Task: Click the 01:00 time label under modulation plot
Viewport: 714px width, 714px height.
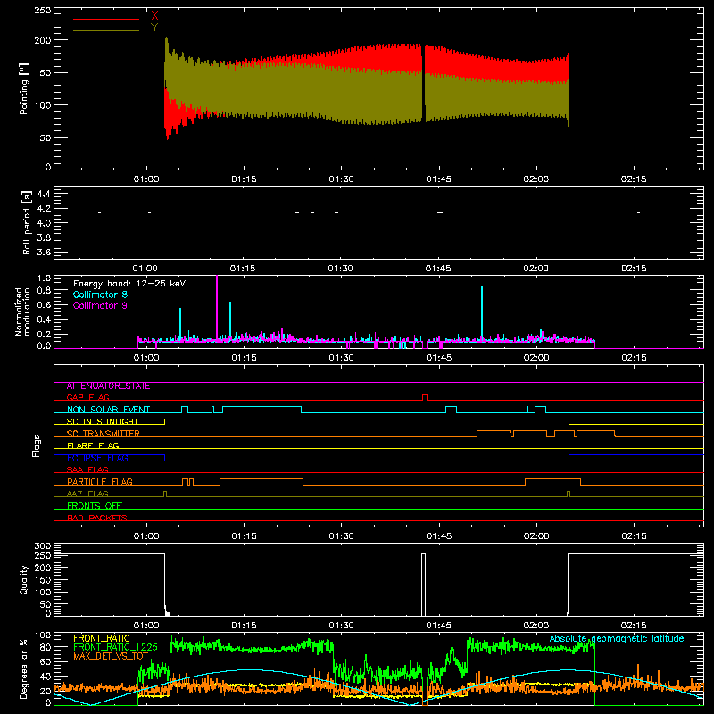Action: (146, 358)
